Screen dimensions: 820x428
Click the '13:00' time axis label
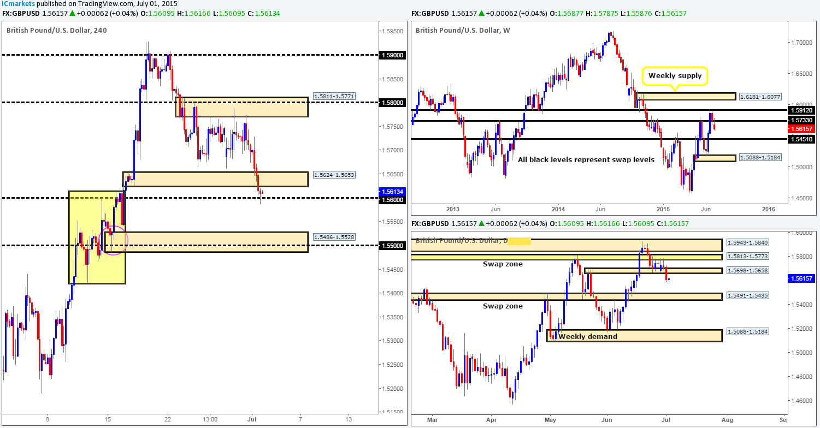pyautogui.click(x=210, y=420)
